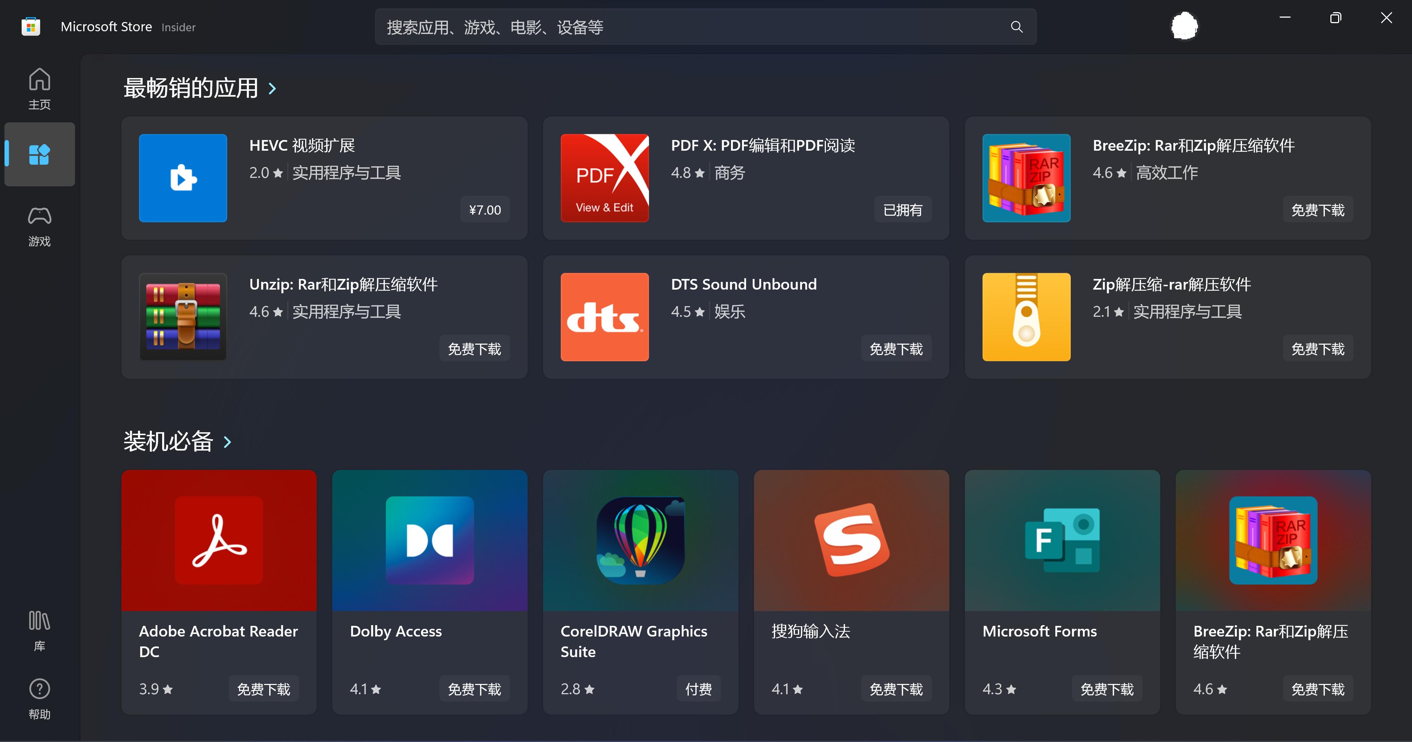This screenshot has width=1412, height=742.
Task: Click the PDF X app icon
Action: tap(605, 178)
